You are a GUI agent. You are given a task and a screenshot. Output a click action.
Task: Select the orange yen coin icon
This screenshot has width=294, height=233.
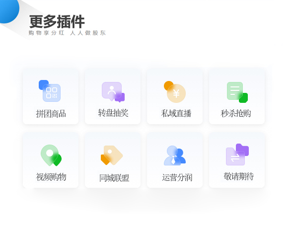[175, 92]
